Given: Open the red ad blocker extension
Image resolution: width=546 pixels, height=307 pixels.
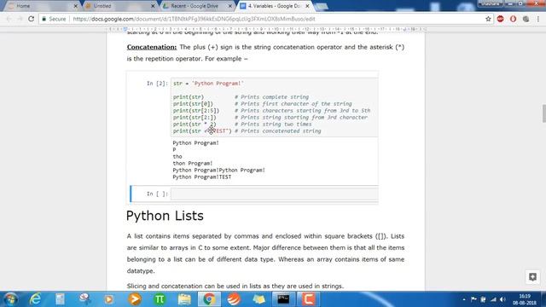Looking at the screenshot, I should (x=501, y=19).
